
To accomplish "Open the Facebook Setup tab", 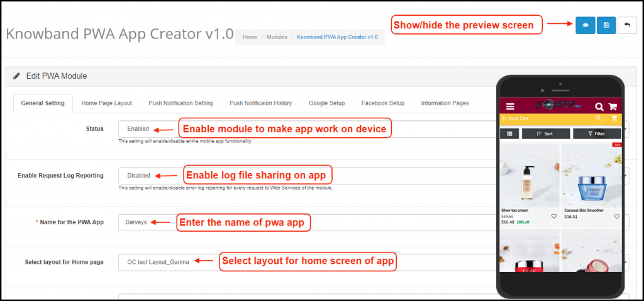I will pyautogui.click(x=383, y=103).
